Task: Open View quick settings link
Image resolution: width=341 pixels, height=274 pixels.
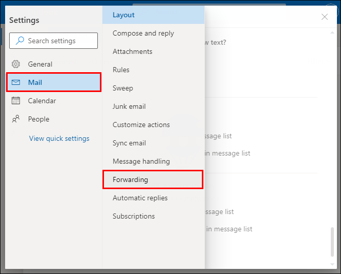Action: coord(59,138)
